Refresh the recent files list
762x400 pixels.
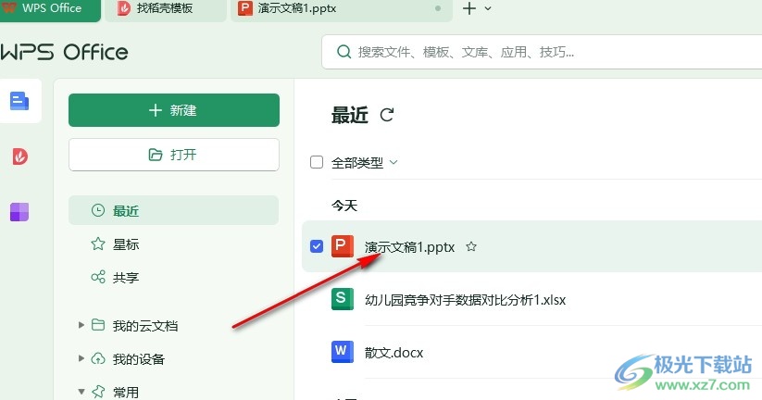(x=387, y=115)
